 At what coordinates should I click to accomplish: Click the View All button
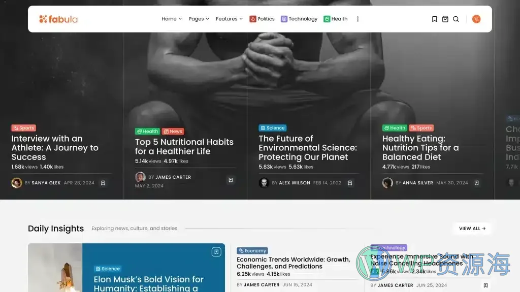pyautogui.click(x=472, y=229)
